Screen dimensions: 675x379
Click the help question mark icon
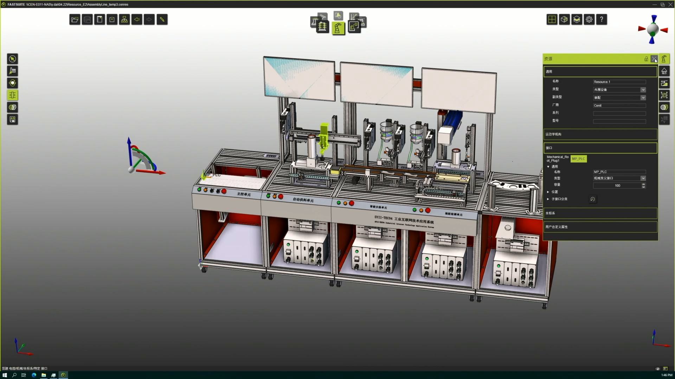(x=602, y=20)
